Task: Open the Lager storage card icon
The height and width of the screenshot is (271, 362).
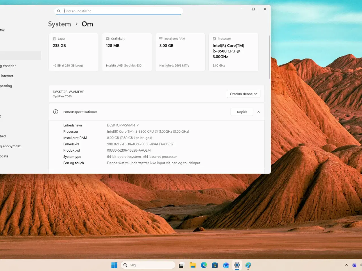Action: (54, 38)
